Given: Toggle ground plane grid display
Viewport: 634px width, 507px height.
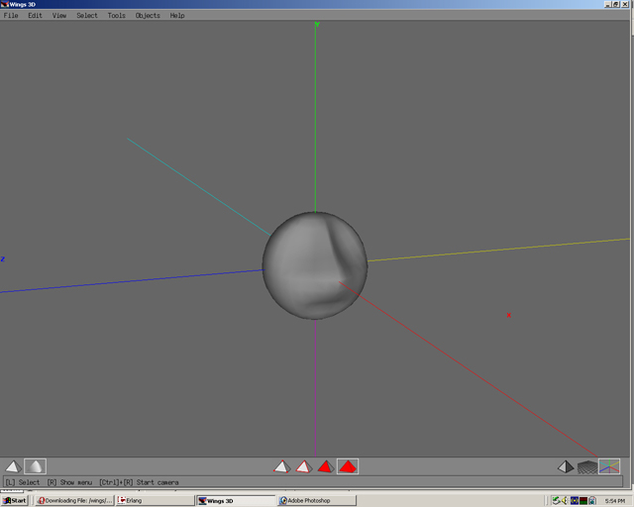Looking at the screenshot, I should click(587, 466).
